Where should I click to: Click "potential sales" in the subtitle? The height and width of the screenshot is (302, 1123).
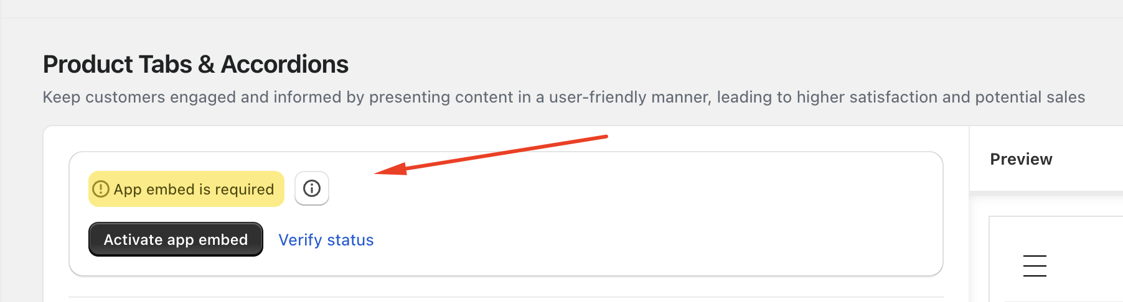(x=1030, y=97)
